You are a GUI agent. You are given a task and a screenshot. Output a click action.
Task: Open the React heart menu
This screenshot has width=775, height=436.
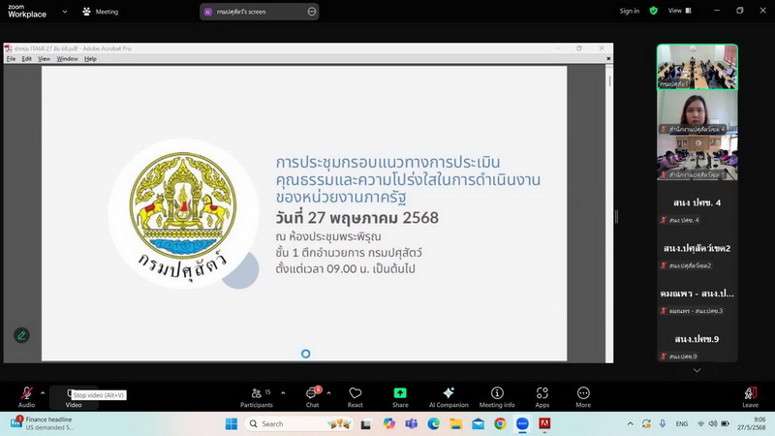(355, 397)
